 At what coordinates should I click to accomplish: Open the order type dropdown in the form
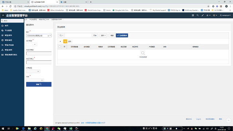click(33, 71)
